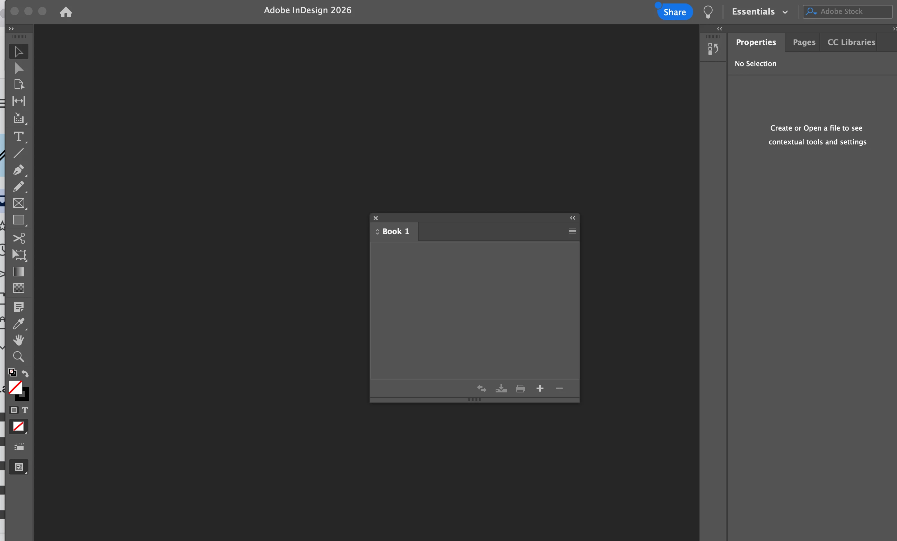Click the Zoom tool magnifier

[18, 356]
